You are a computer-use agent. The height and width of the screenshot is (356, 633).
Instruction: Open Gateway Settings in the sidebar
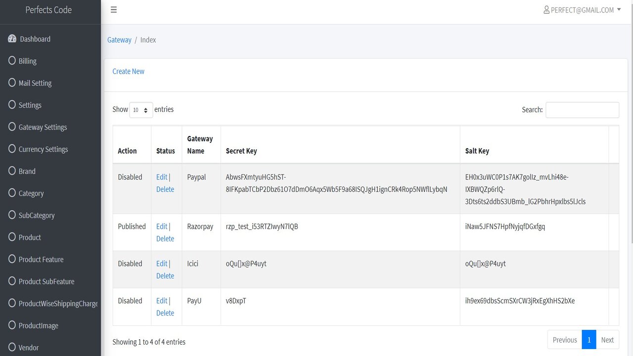(43, 127)
